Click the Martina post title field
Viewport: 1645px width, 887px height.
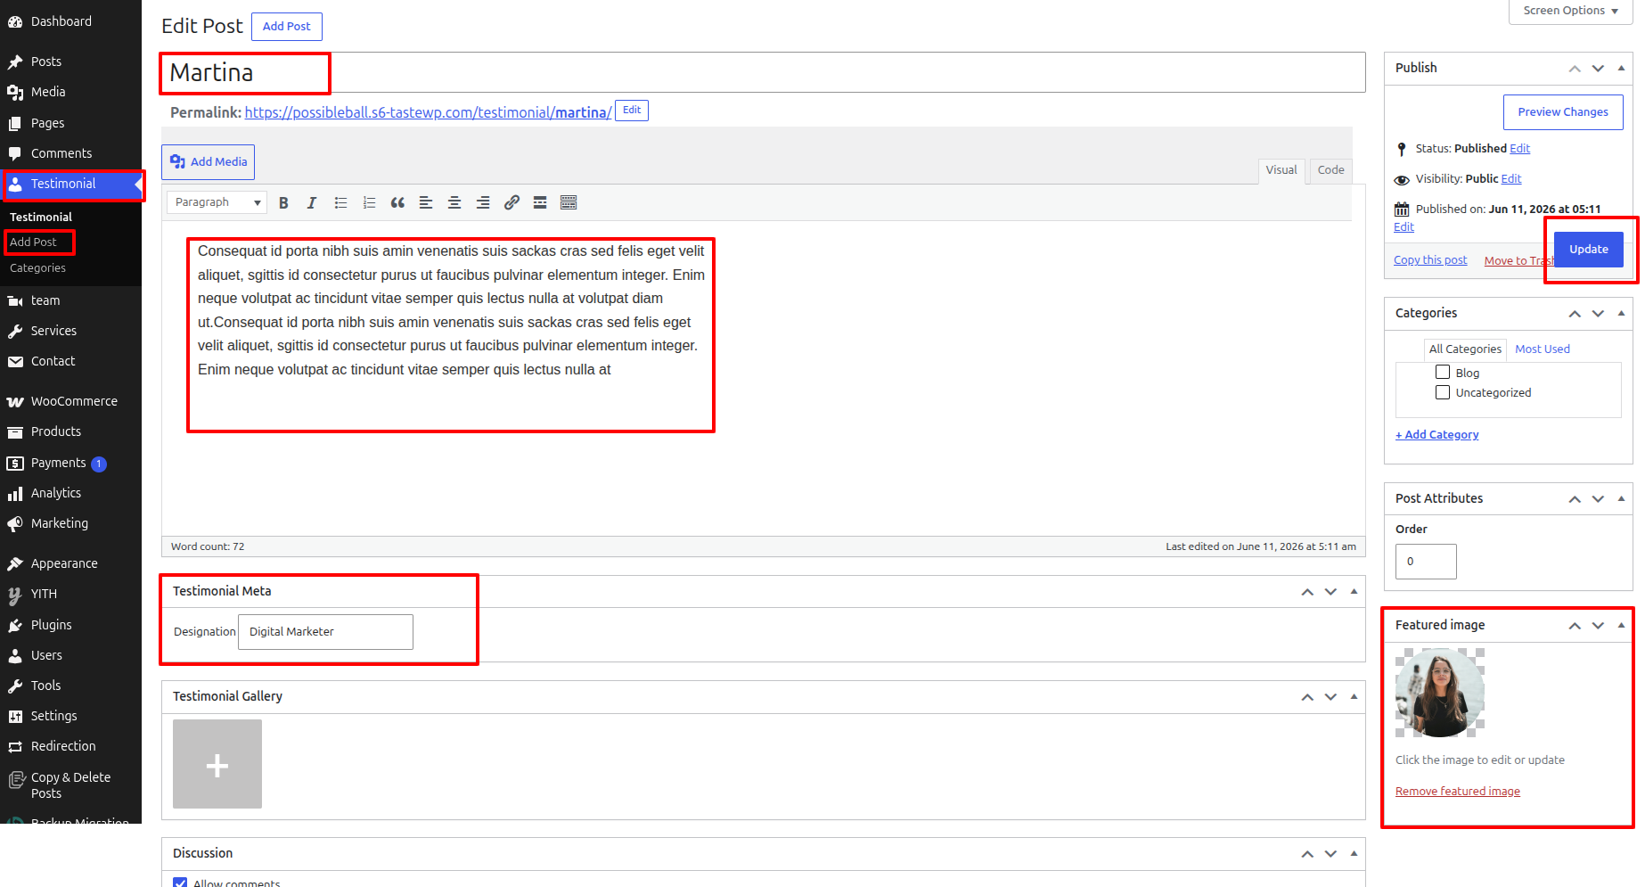tap(763, 72)
